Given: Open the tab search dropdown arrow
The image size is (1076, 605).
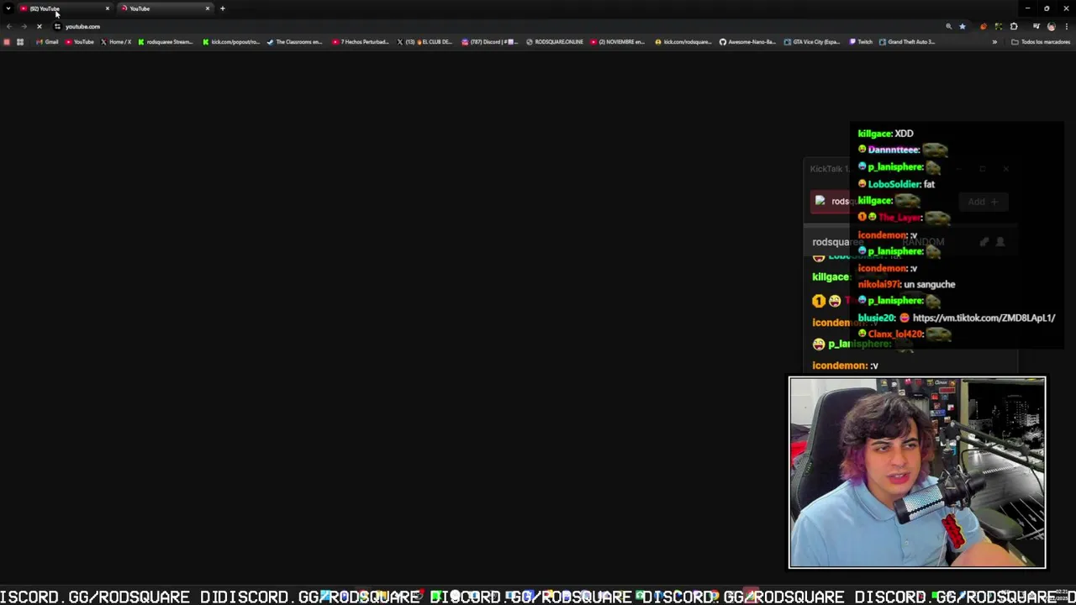Looking at the screenshot, I should (8, 8).
